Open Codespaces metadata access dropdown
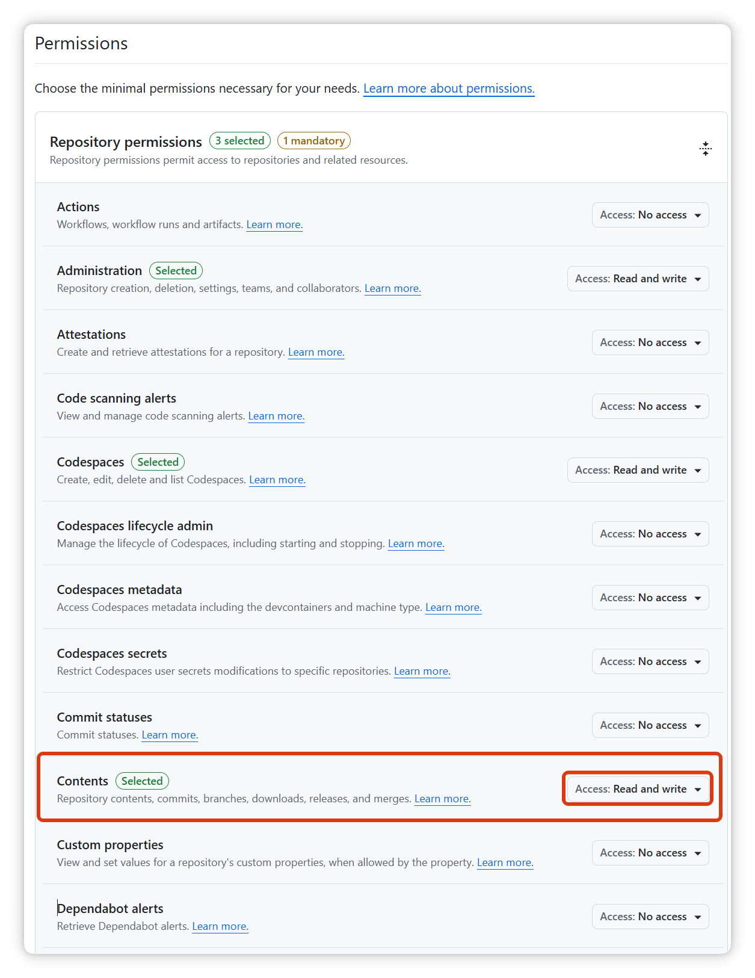 650,598
